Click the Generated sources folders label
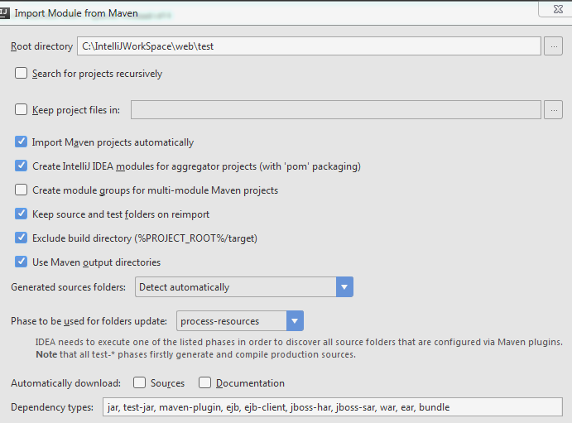Screen dimensions: 572x423 pos(68,287)
